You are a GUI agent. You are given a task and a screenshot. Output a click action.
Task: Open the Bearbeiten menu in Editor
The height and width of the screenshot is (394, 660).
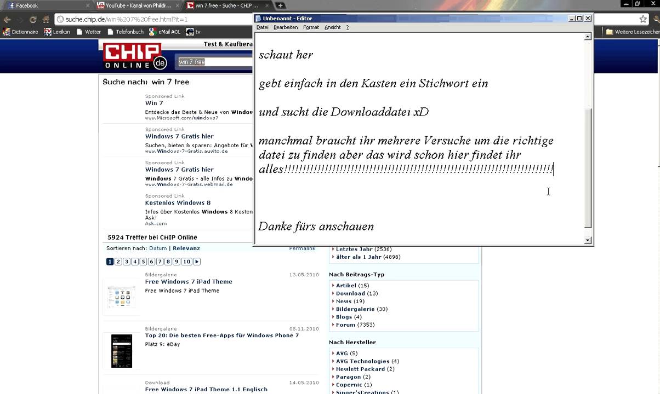click(x=286, y=27)
